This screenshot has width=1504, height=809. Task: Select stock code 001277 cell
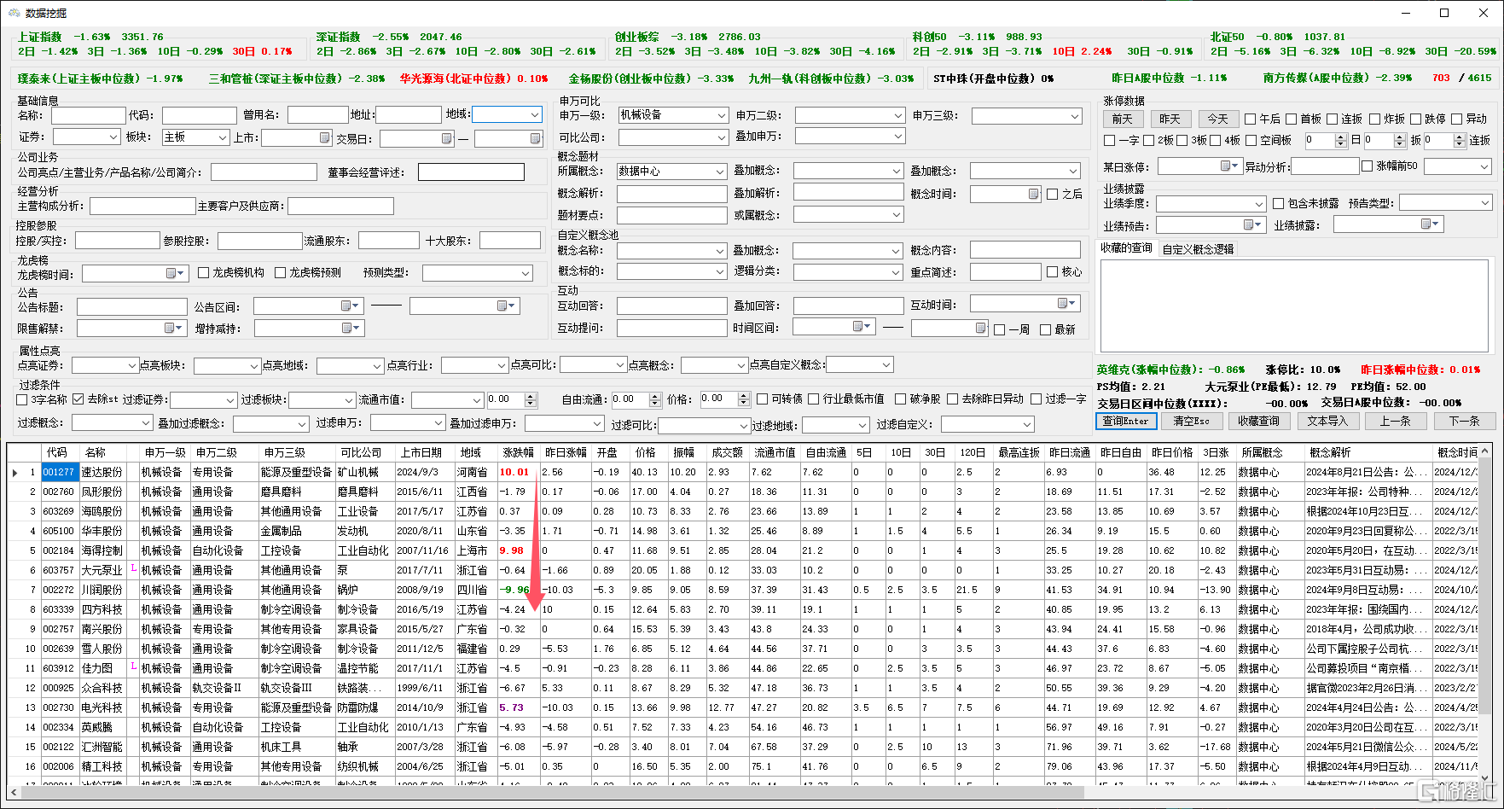click(59, 472)
